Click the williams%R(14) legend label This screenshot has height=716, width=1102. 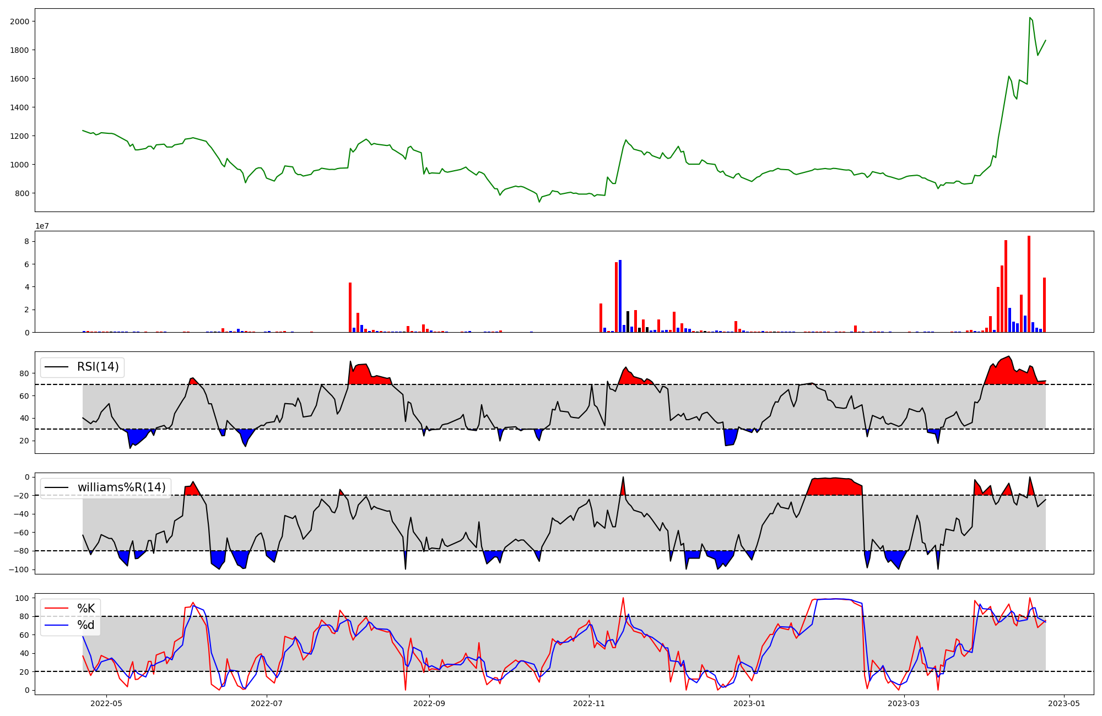click(x=121, y=487)
